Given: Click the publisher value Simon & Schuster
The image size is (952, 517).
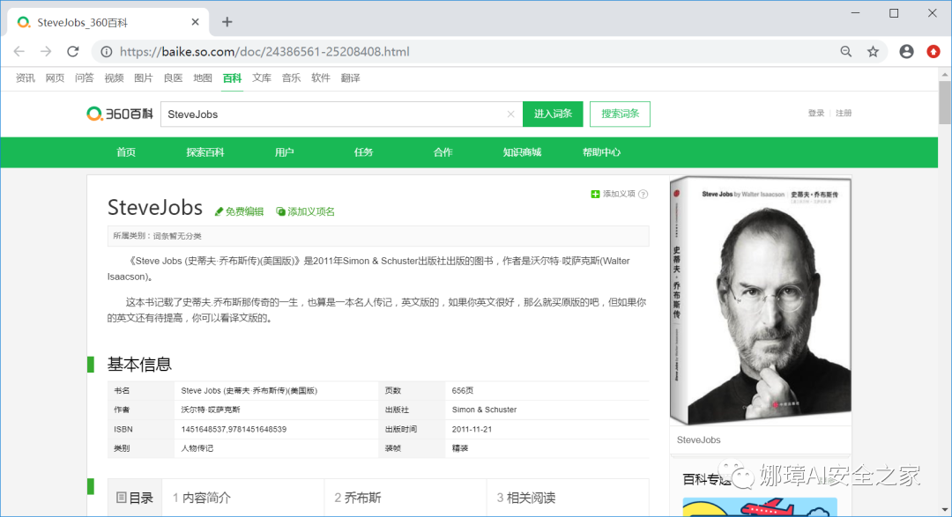Looking at the screenshot, I should 484,410.
